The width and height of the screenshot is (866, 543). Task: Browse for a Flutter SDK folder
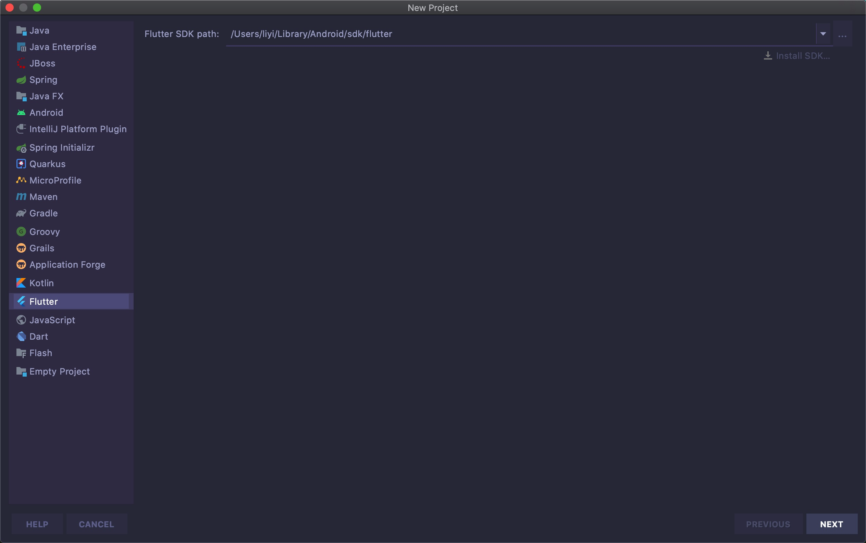pos(843,35)
